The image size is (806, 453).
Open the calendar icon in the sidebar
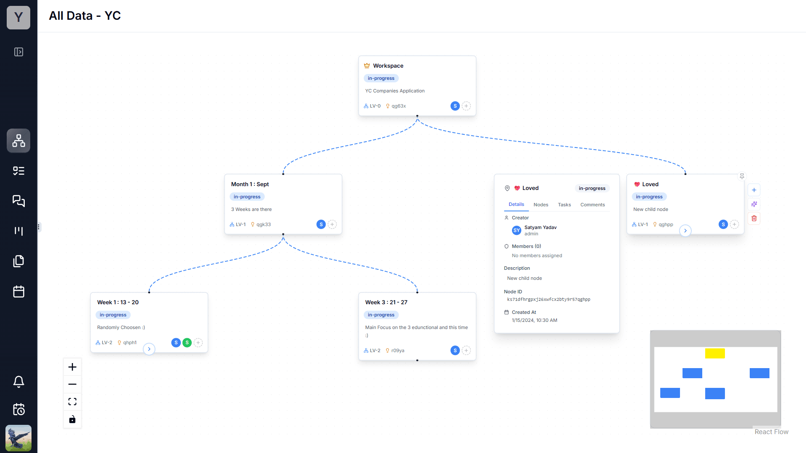click(18, 291)
